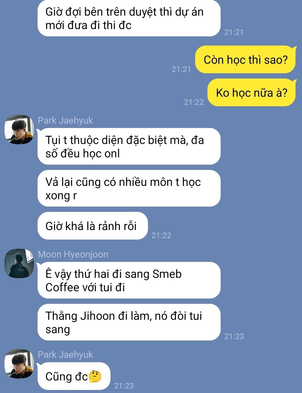Click the Park Jaehyuk name above 'Cũng đc'
The image size is (302, 393).
[x=65, y=355]
